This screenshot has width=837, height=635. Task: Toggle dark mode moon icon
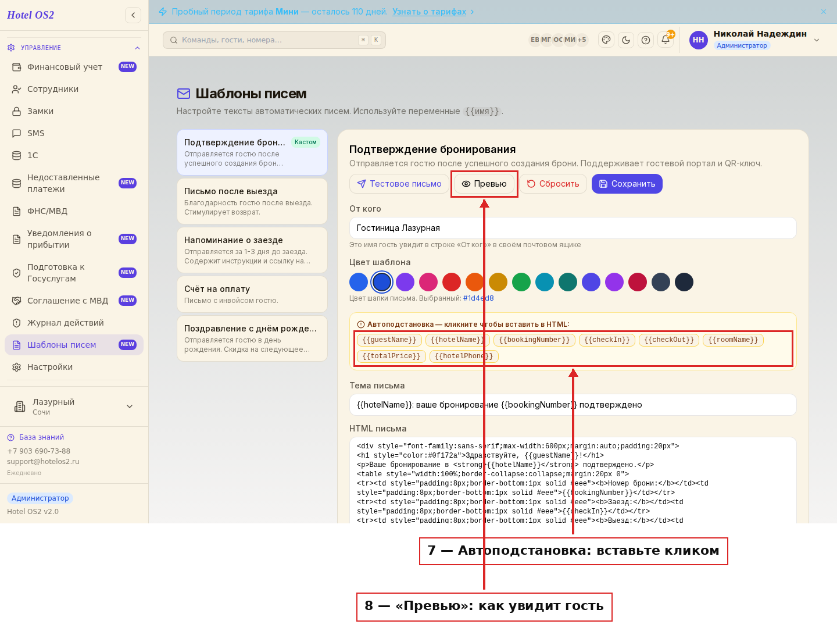(626, 40)
